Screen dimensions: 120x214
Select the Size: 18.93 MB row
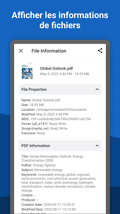[33, 105]
